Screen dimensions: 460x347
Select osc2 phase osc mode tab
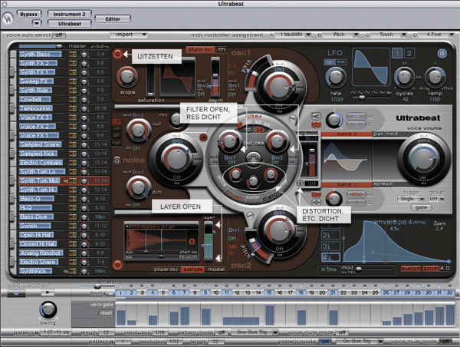point(166,269)
